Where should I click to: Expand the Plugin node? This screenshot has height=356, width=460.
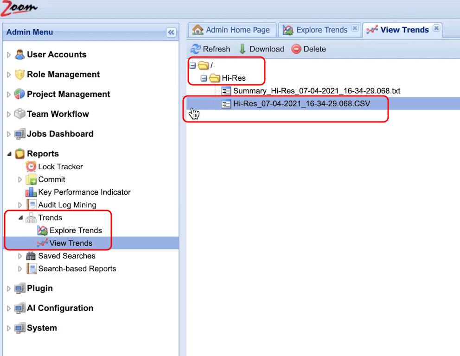coord(9,288)
